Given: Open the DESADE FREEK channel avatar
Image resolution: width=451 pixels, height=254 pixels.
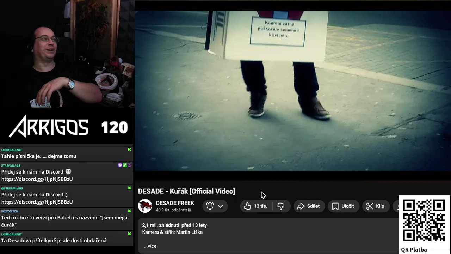Looking at the screenshot, I should tap(145, 206).
